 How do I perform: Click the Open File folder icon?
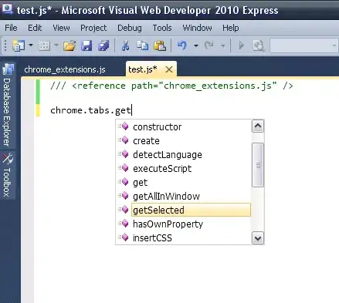pyautogui.click(x=69, y=45)
